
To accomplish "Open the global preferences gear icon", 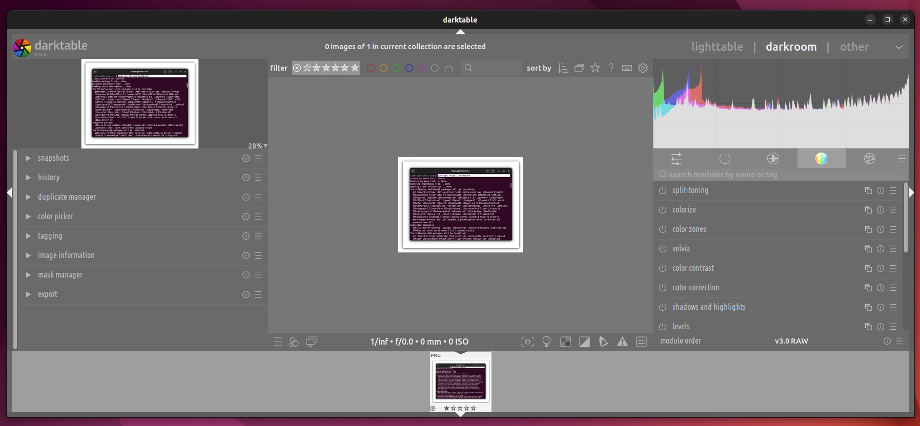I will point(643,68).
